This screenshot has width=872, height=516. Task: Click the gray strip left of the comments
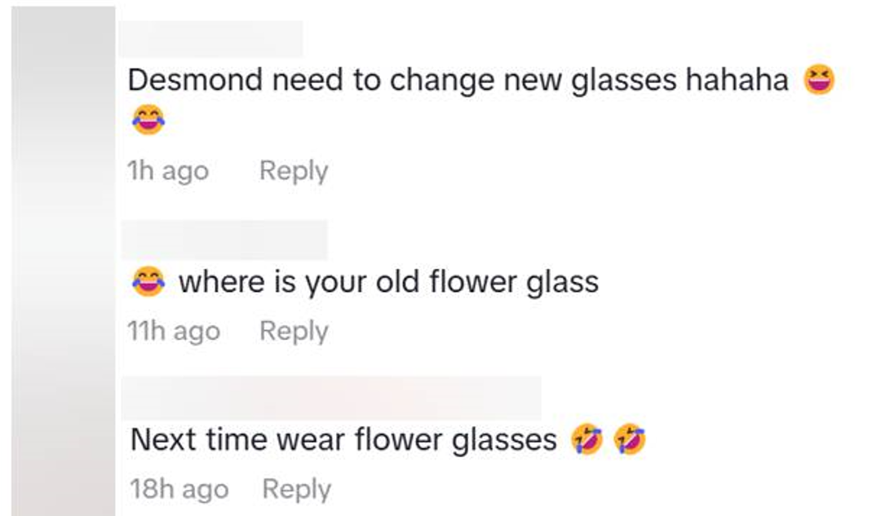(x=63, y=261)
